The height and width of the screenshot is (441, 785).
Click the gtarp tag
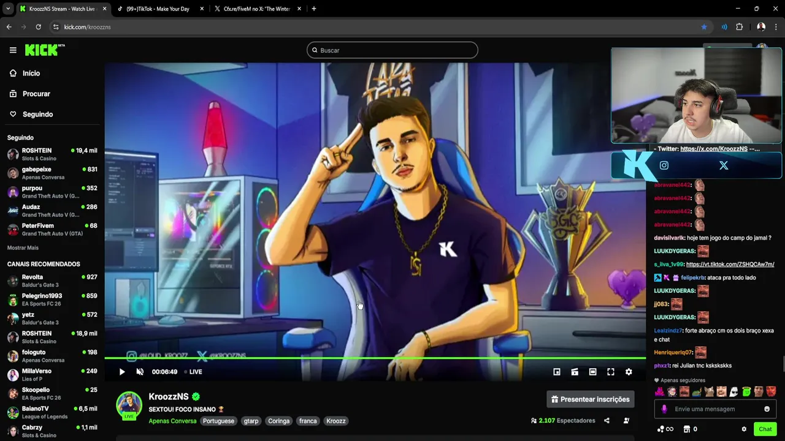(x=251, y=421)
